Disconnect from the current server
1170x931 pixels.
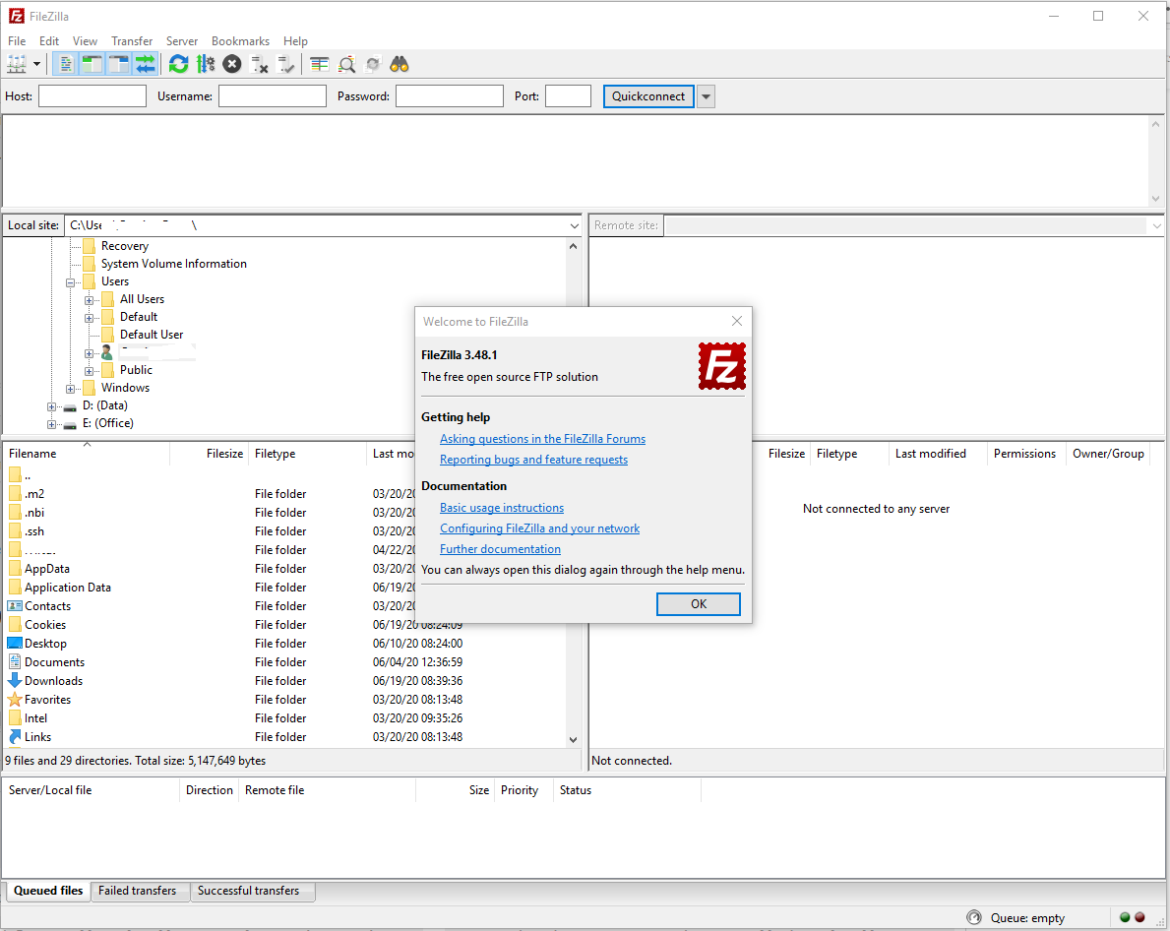click(x=259, y=64)
